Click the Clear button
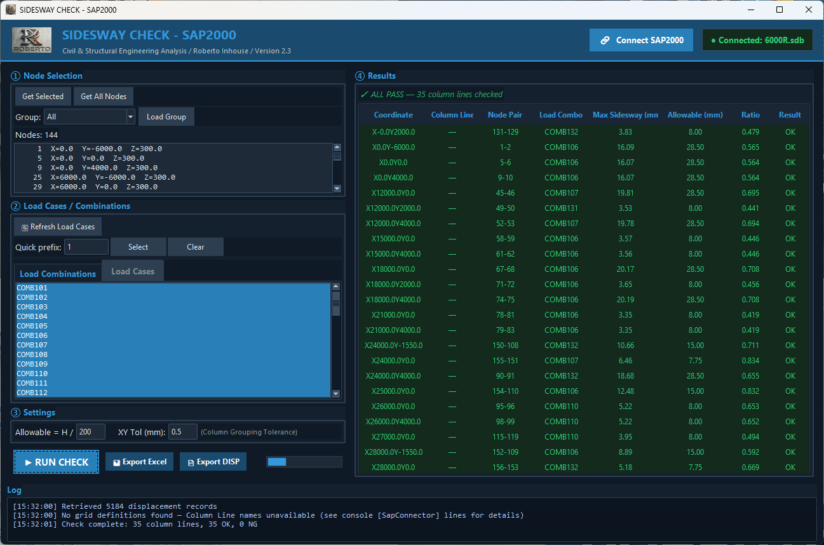 coord(196,247)
